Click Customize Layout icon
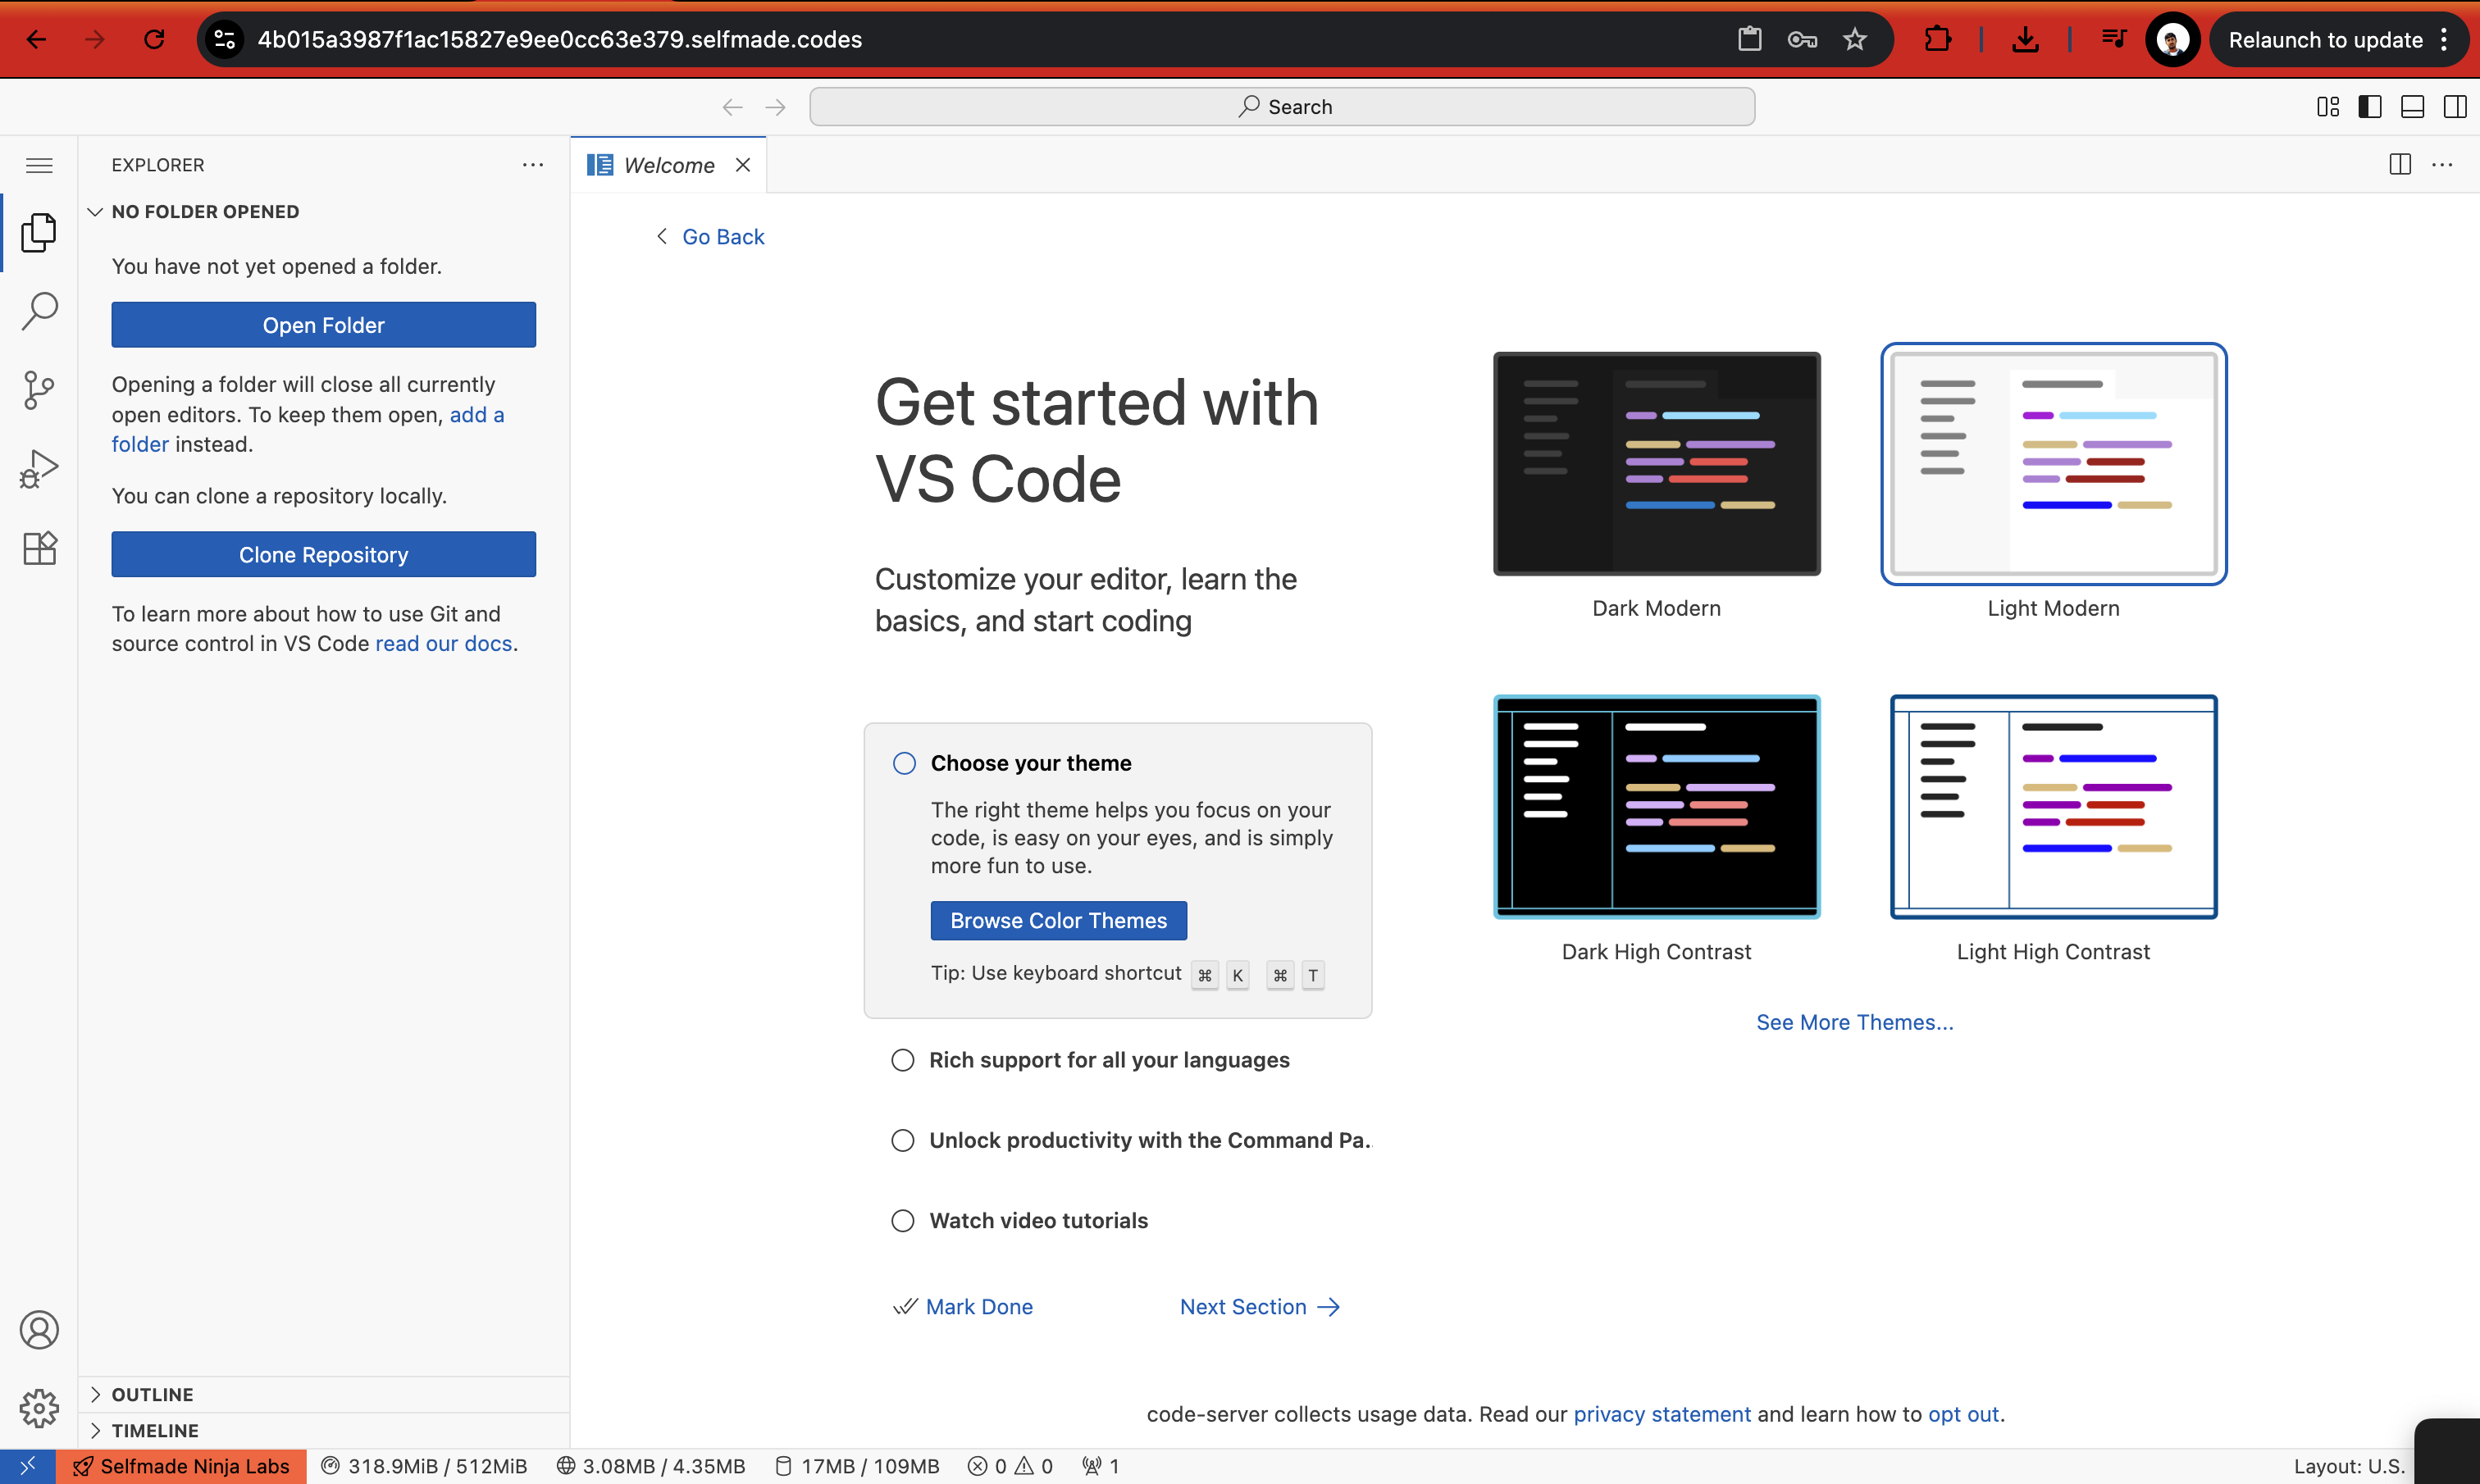 point(2327,107)
